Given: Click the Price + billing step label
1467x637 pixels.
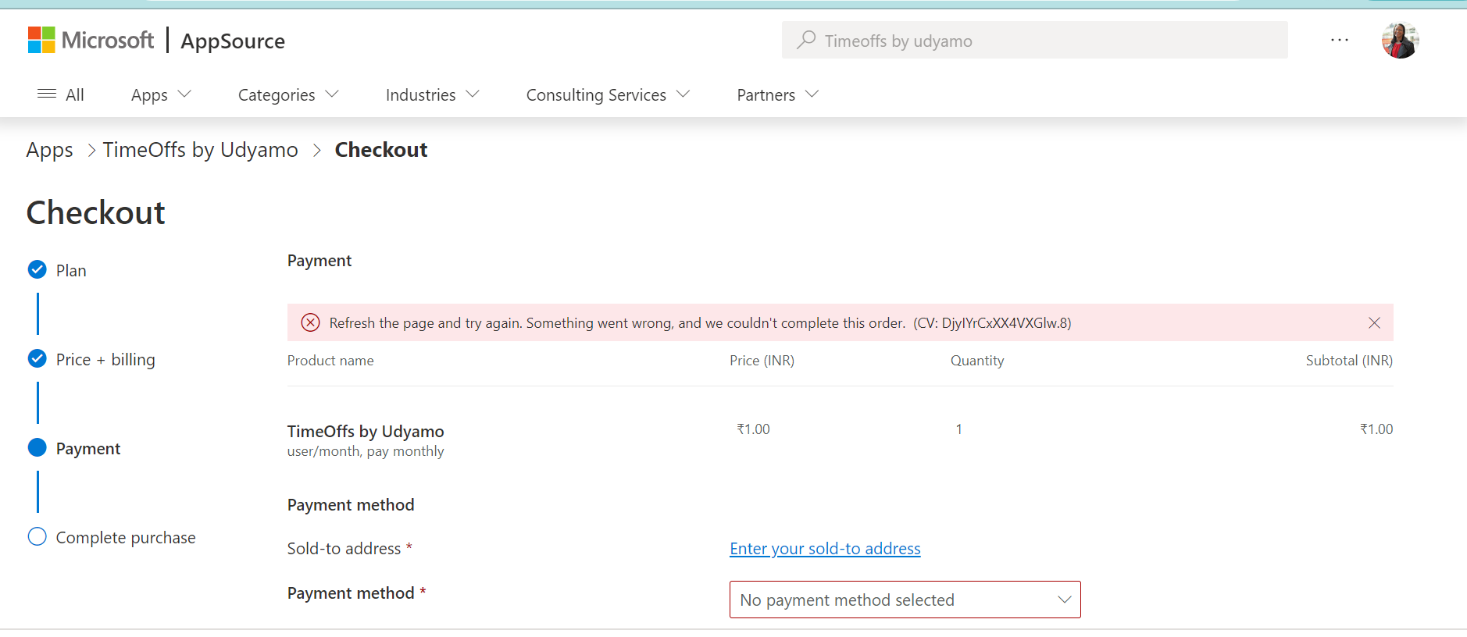Looking at the screenshot, I should [x=105, y=360].
